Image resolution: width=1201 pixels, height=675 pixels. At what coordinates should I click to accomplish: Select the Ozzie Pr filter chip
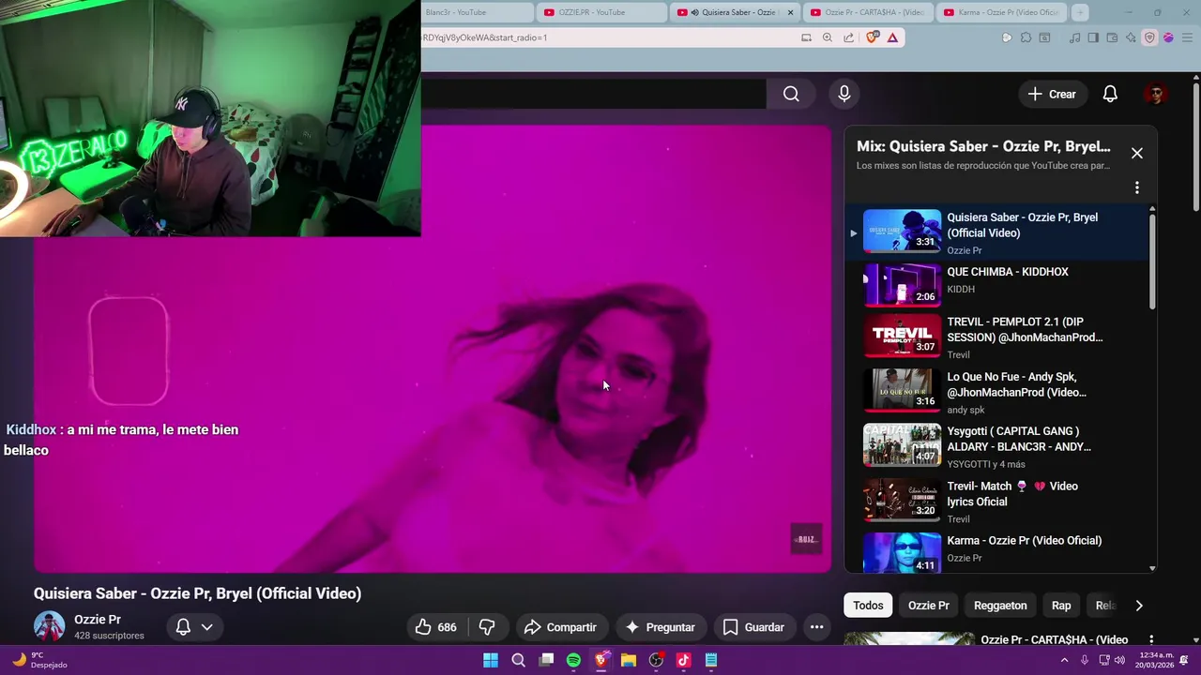(928, 606)
